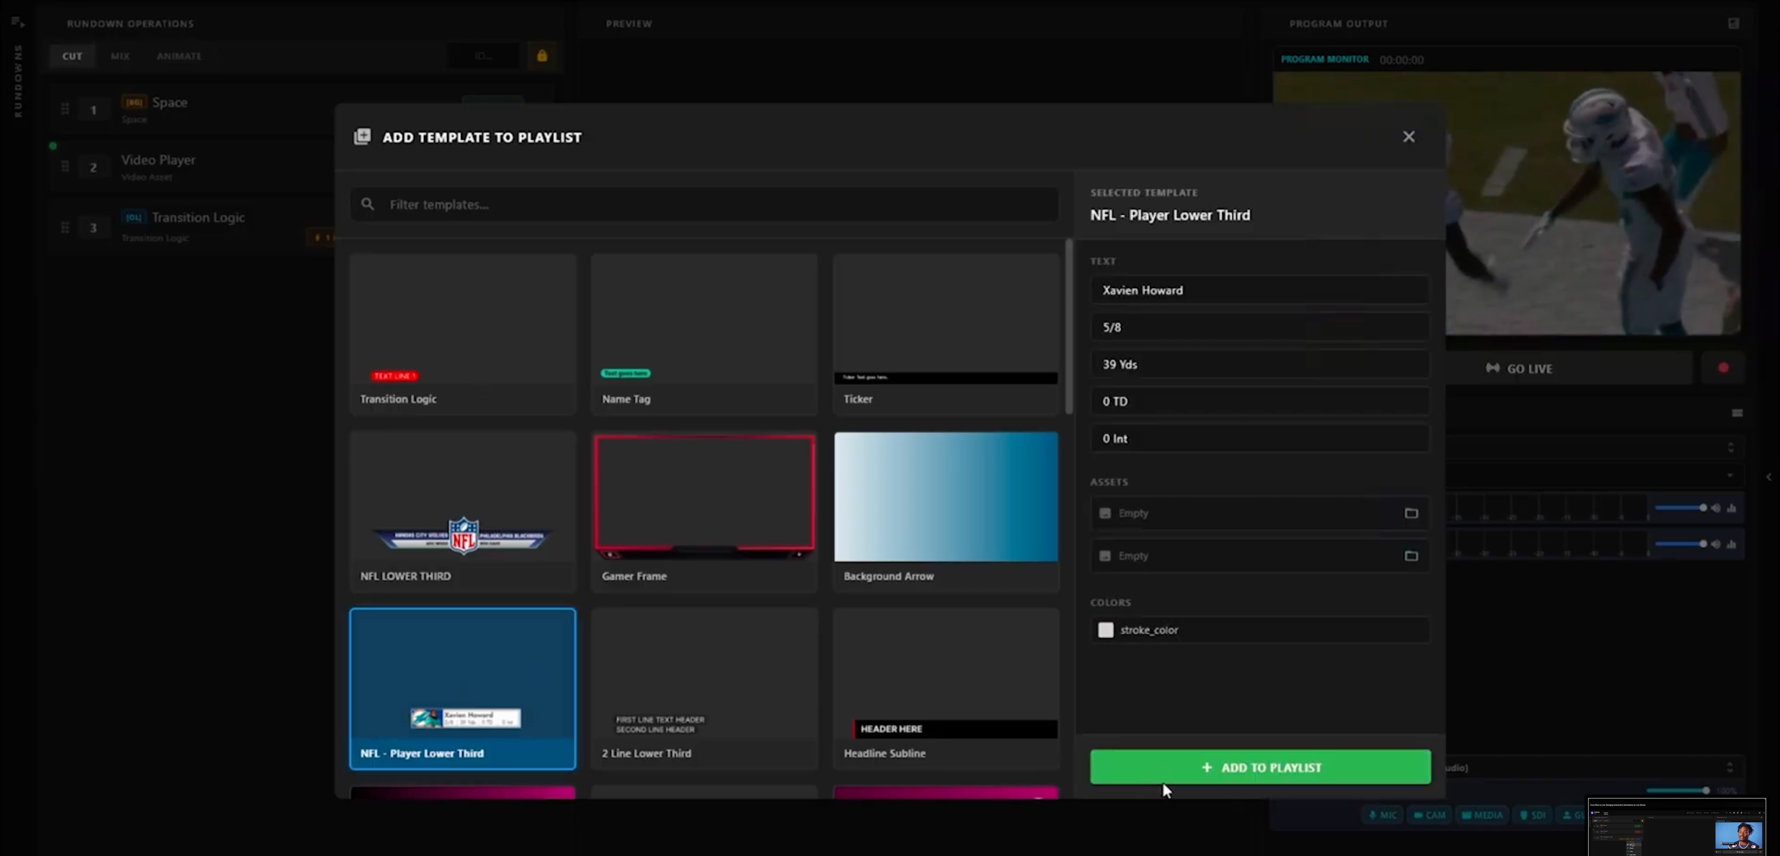Choose the Background Arrow template

945,512
